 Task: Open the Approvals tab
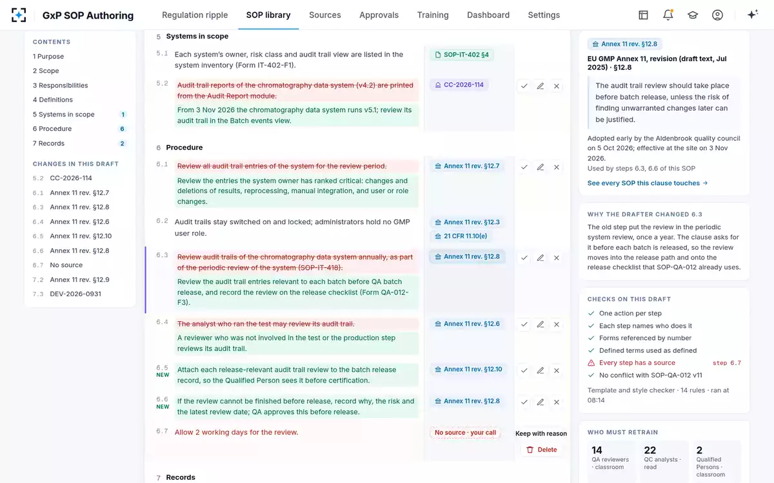tap(379, 15)
